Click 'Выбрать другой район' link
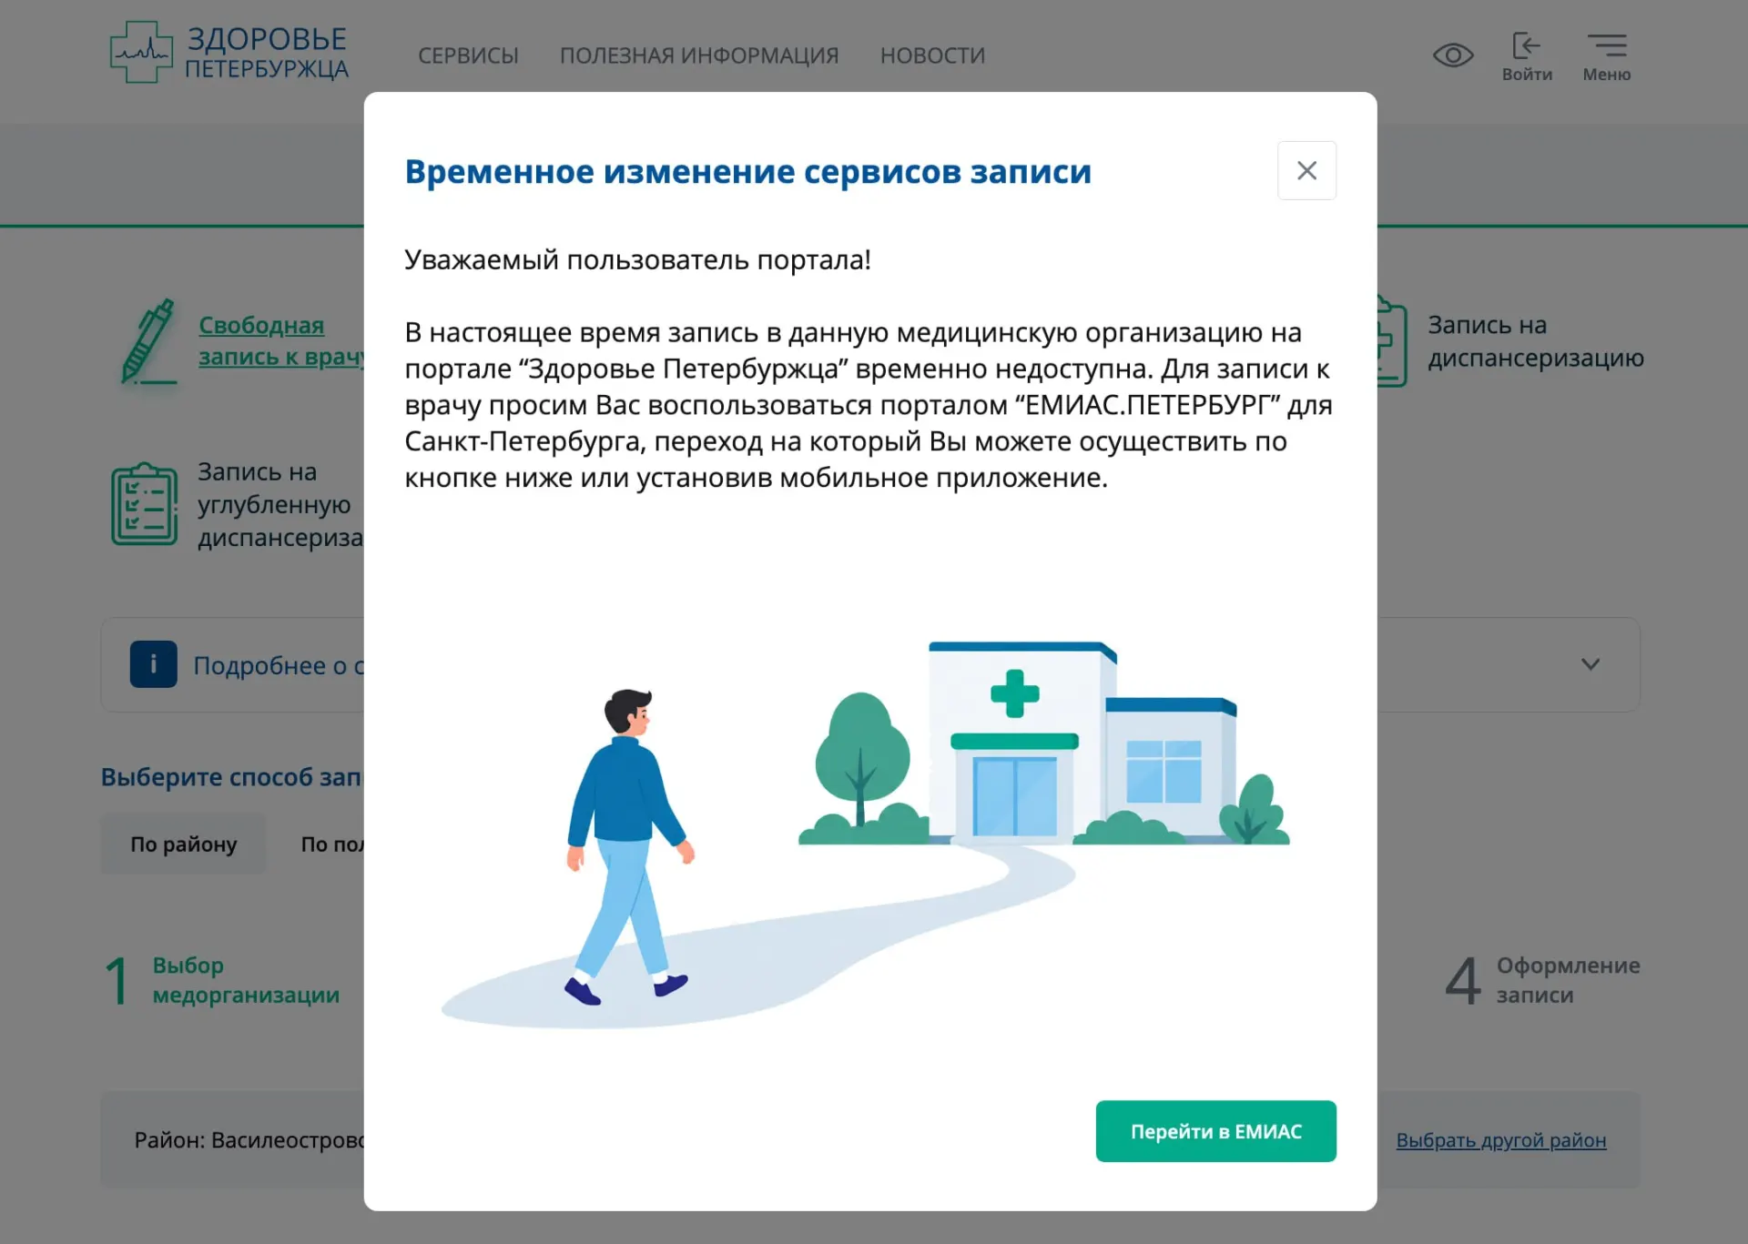 coord(1500,1140)
